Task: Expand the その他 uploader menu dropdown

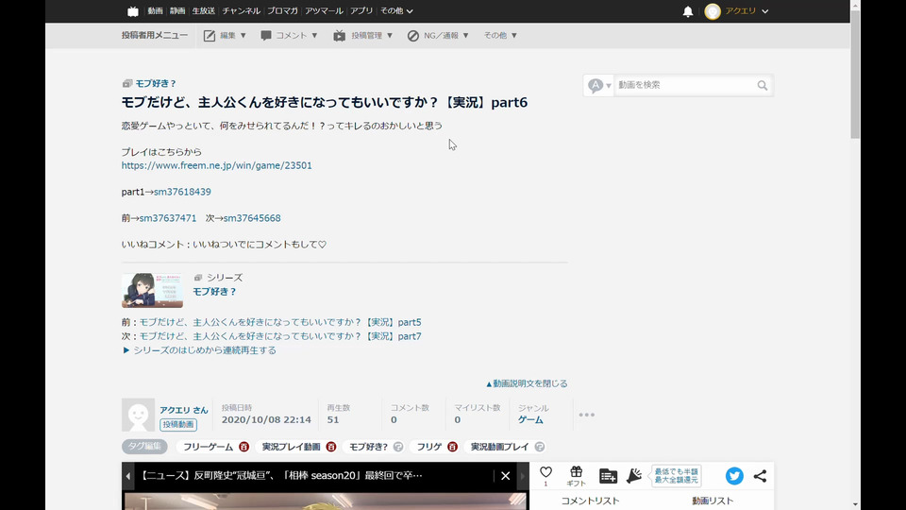Action: (x=500, y=36)
